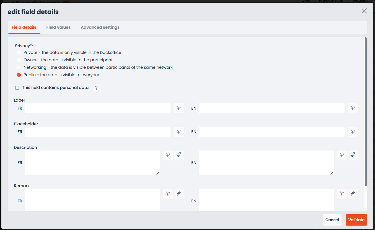Open pencil editor for EN Description
The image size is (375, 230).
tap(353, 155)
